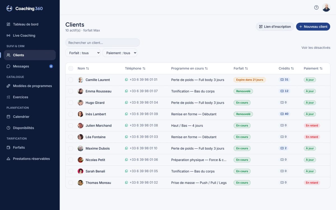Open Messages in sidebar
This screenshot has height=210, width=336.
point(30,66)
